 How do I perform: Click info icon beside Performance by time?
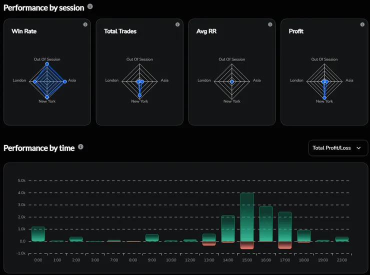coord(81,147)
